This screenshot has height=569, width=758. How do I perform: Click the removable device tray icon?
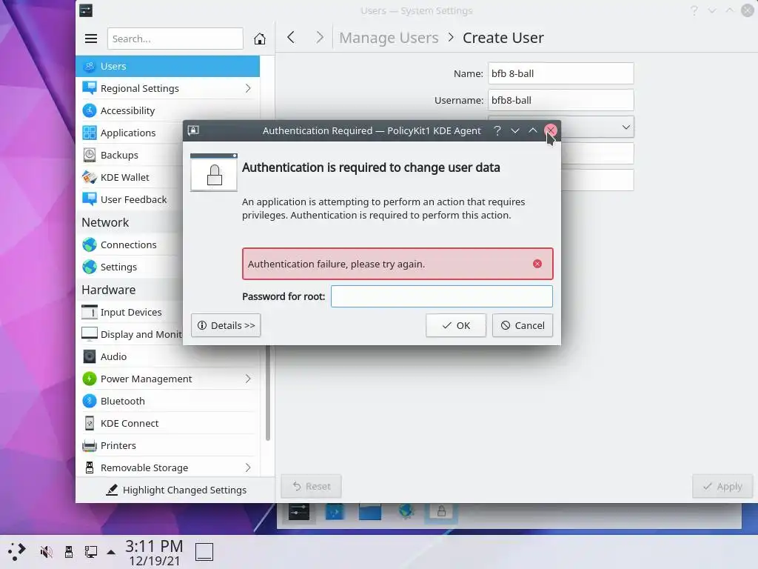[x=69, y=551]
